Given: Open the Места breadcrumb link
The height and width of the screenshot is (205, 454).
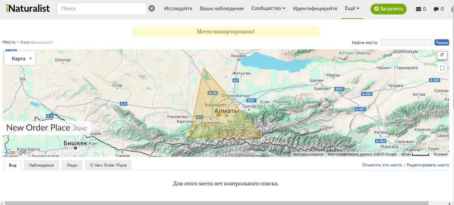Looking at the screenshot, I should tap(9, 42).
